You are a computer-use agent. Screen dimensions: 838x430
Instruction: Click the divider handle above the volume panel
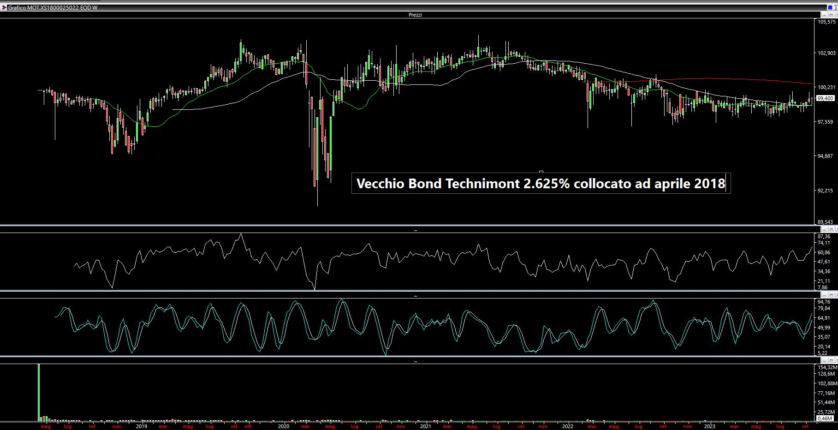pyautogui.click(x=416, y=361)
